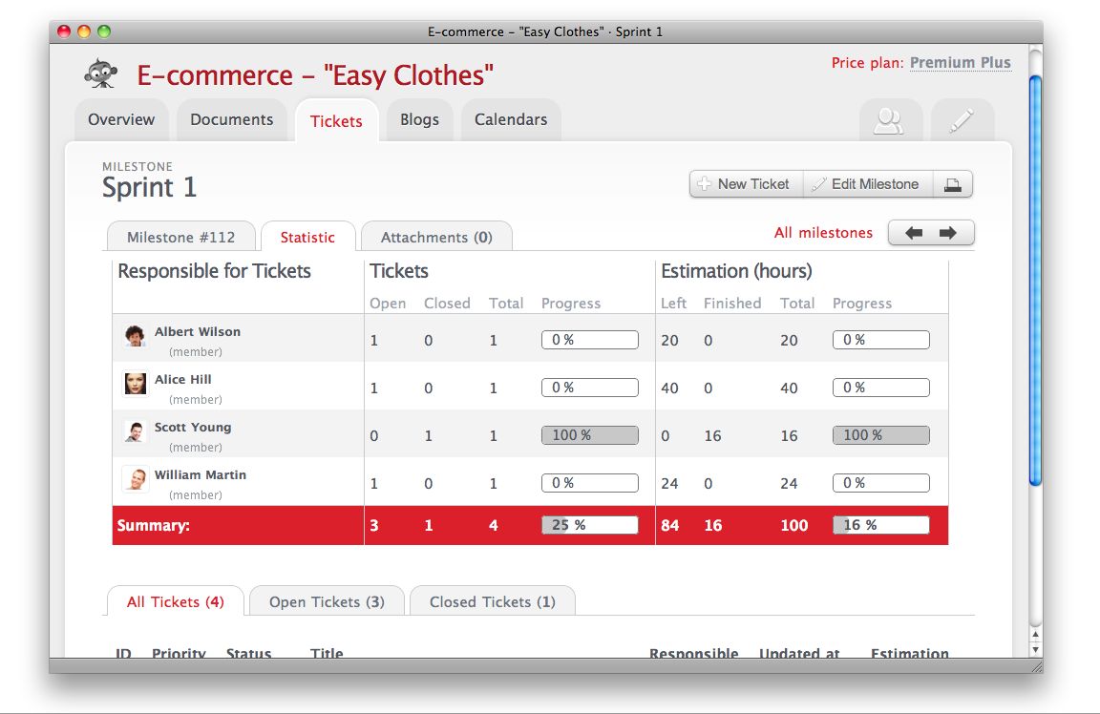Click Alice Hill's name
The image size is (1100, 714).
[182, 380]
